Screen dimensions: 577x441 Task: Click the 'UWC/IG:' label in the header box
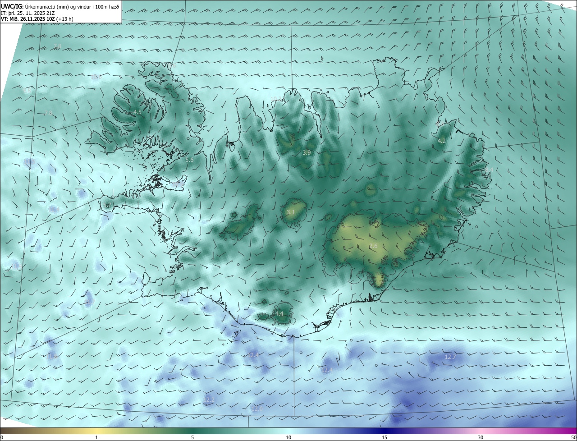tap(12, 6)
